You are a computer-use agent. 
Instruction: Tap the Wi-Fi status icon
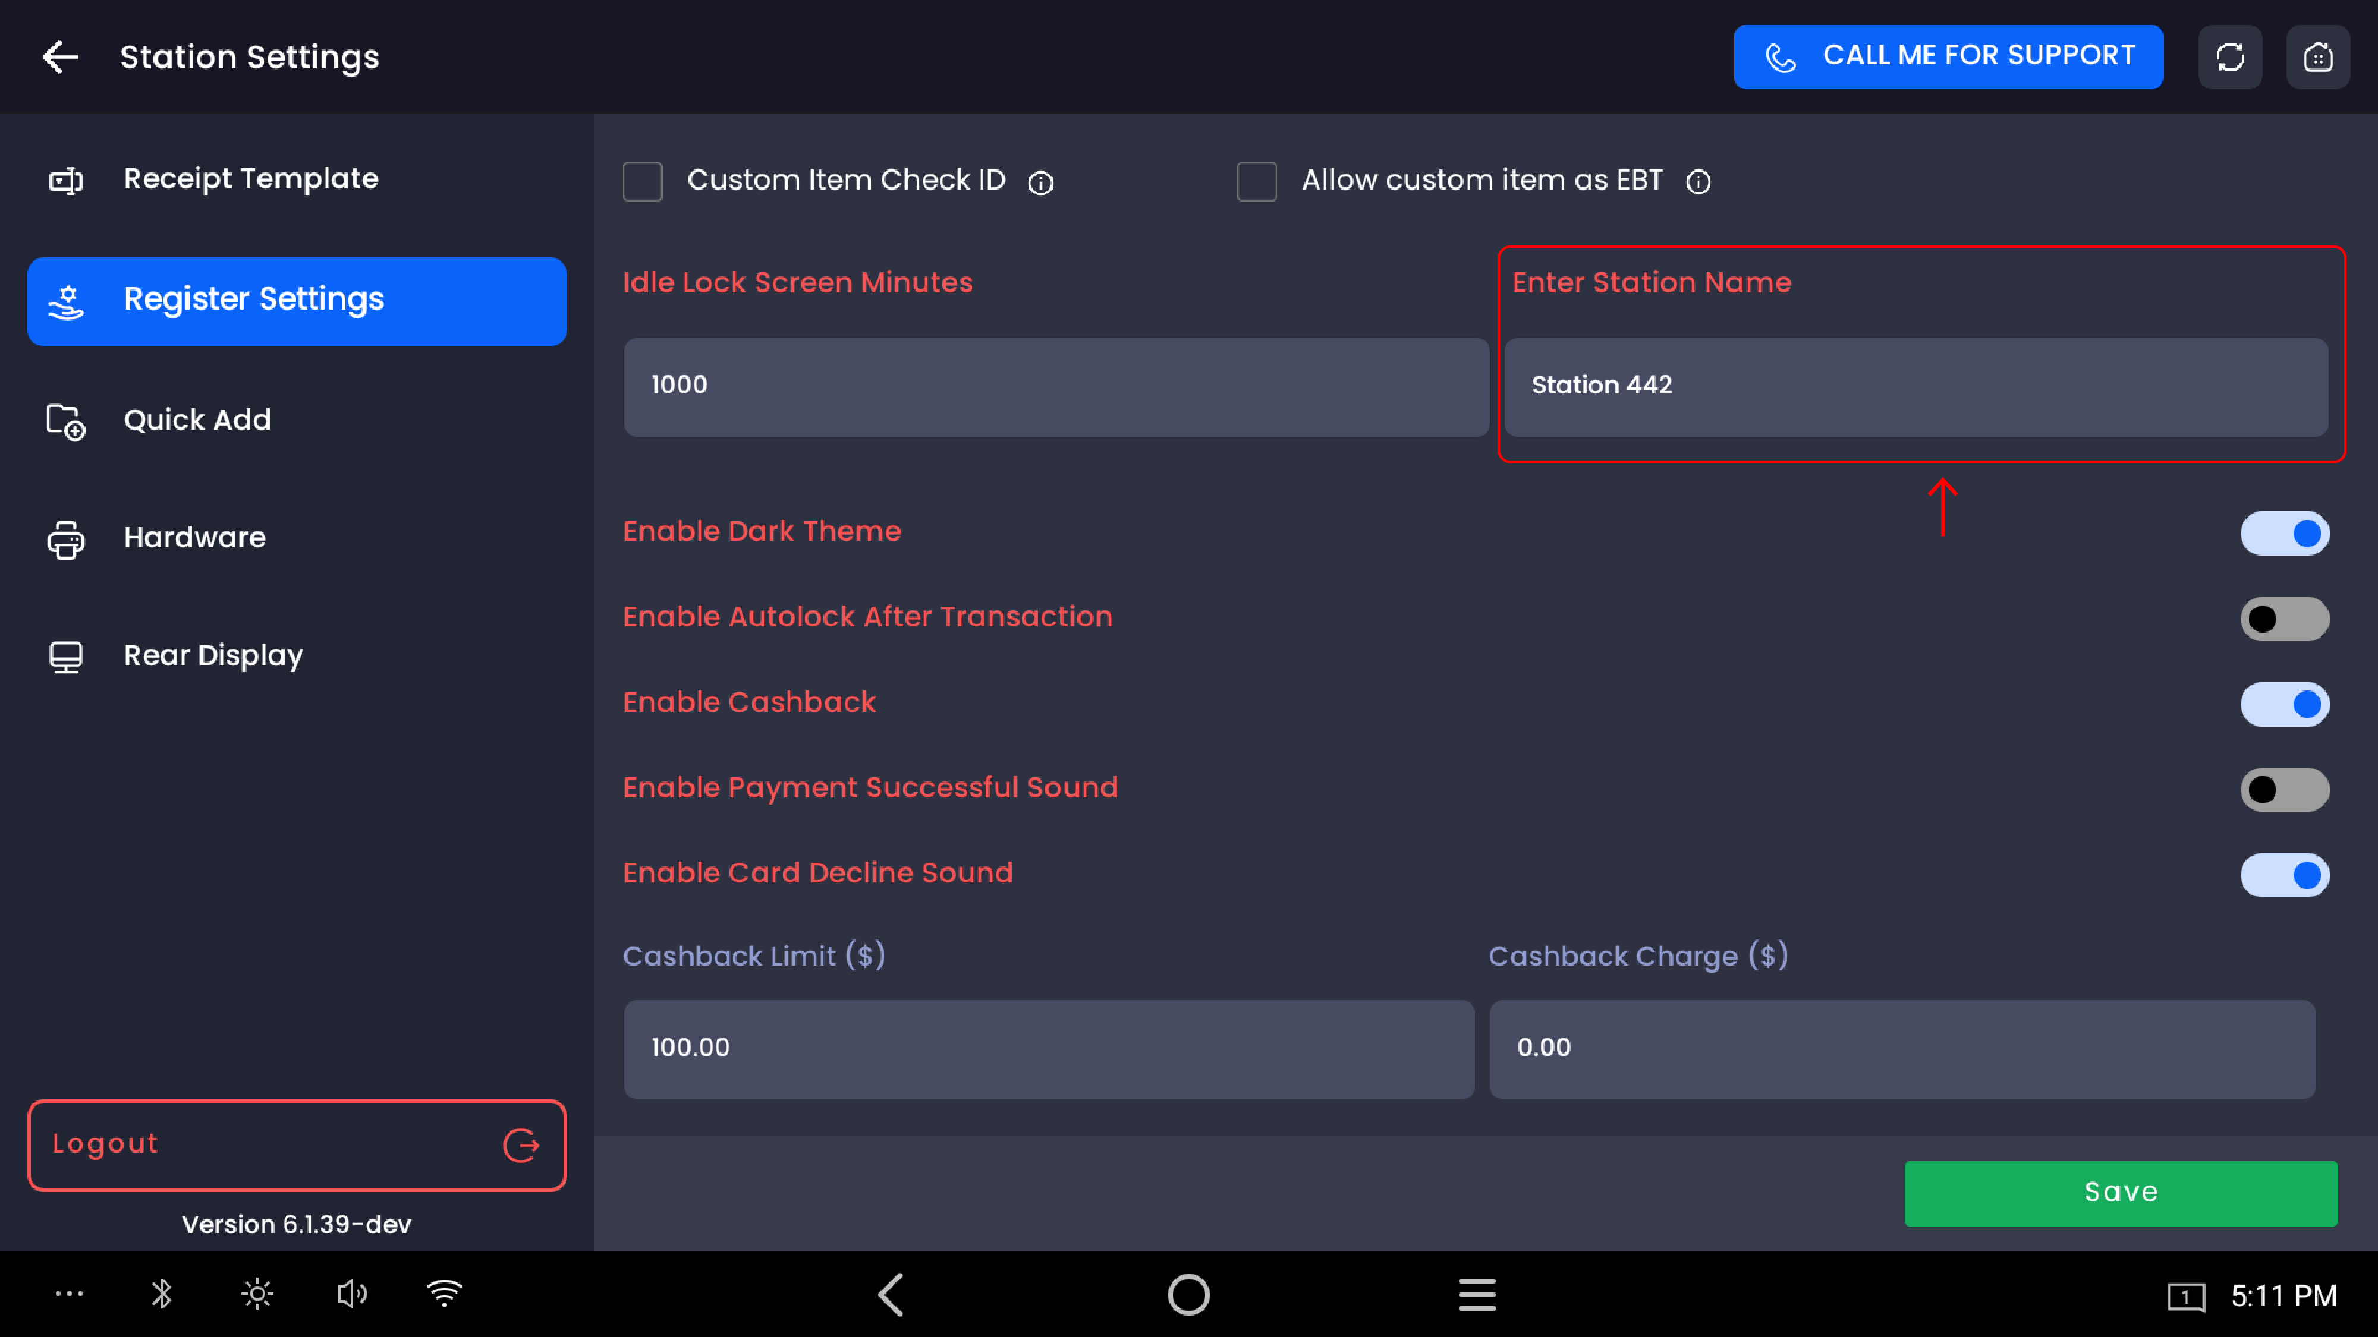(x=445, y=1294)
